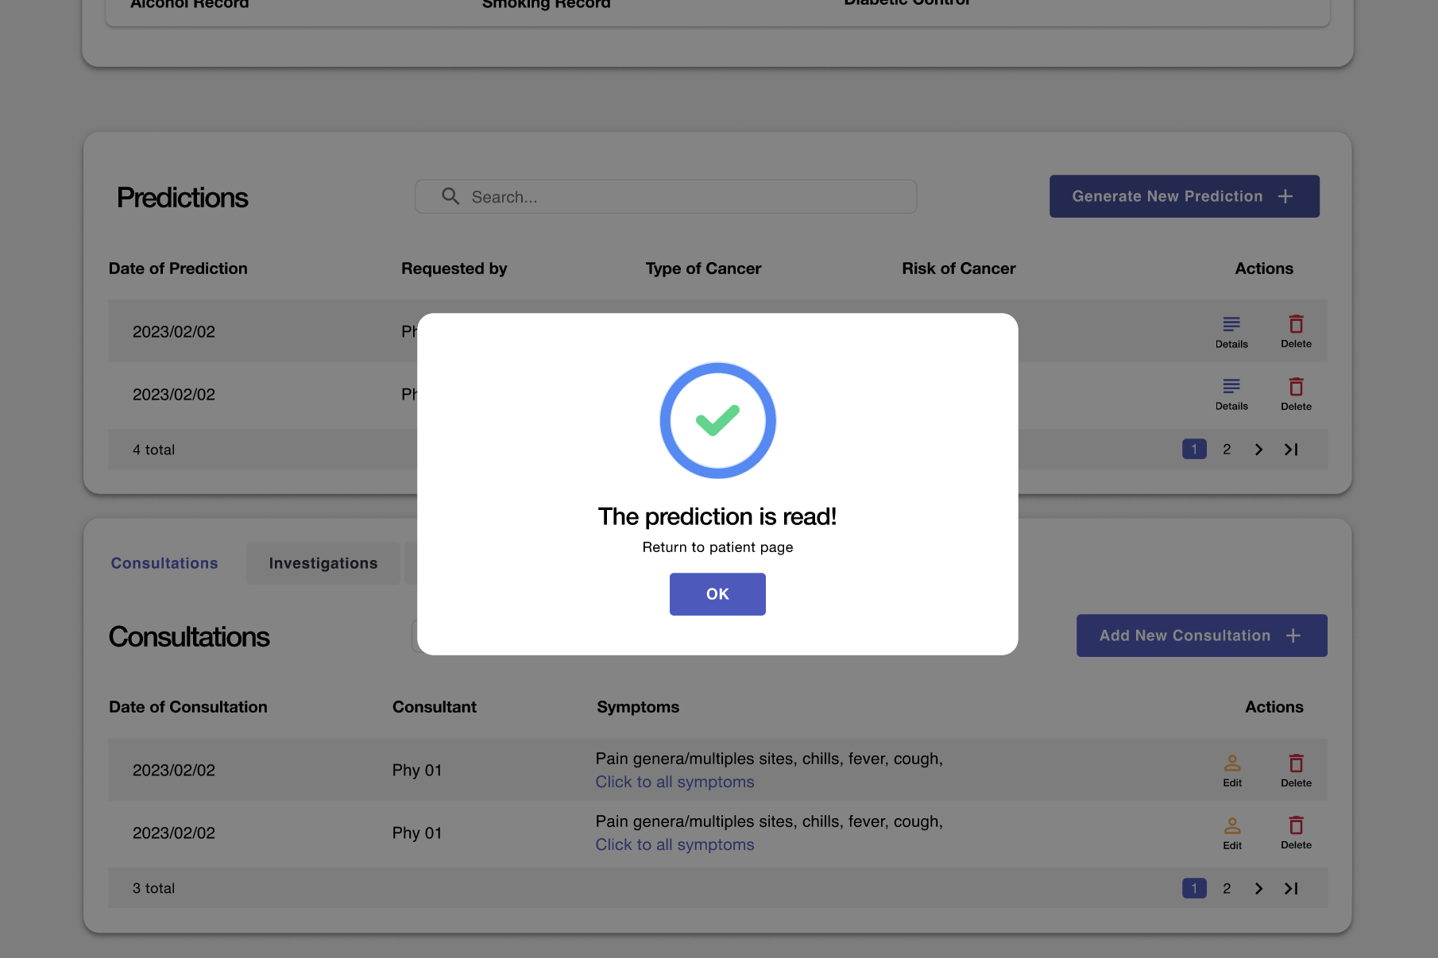The width and height of the screenshot is (1438, 958).
Task: Open Details for the second prediction row
Action: 1231,394
